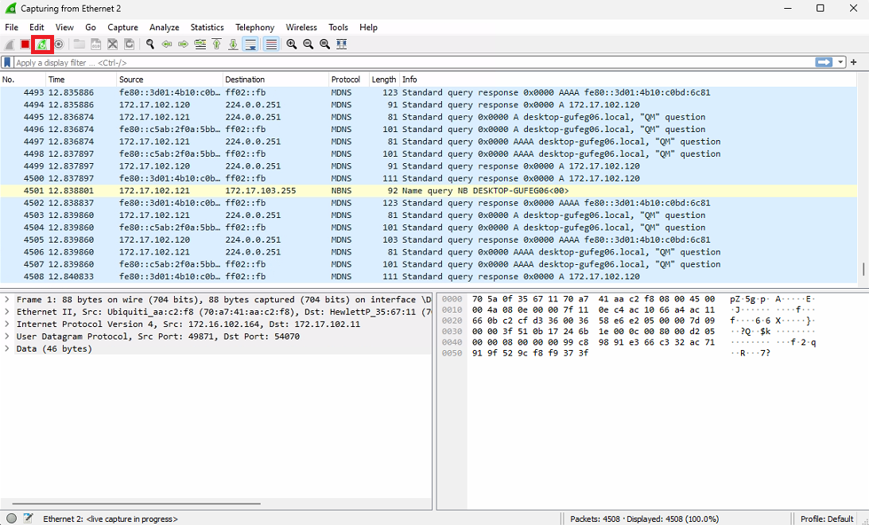869x525 pixels.
Task: Open capture options dialog
Action: click(x=58, y=45)
